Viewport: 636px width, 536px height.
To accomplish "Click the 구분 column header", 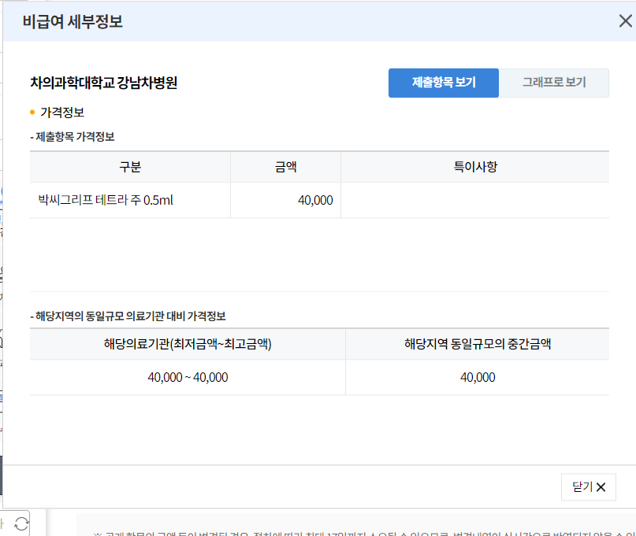I will tap(129, 166).
